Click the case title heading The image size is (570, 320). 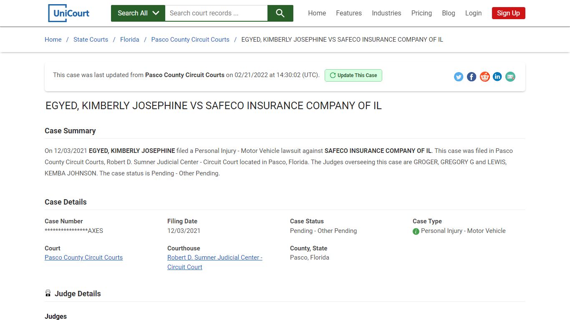coord(214,105)
